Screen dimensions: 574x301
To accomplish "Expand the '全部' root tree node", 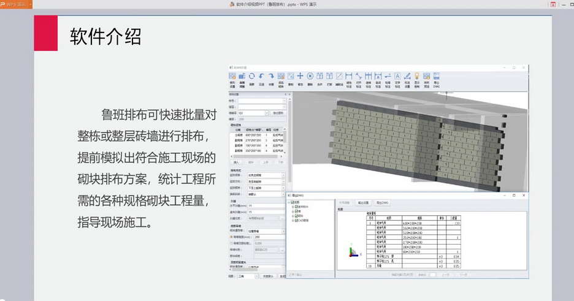I will point(289,202).
